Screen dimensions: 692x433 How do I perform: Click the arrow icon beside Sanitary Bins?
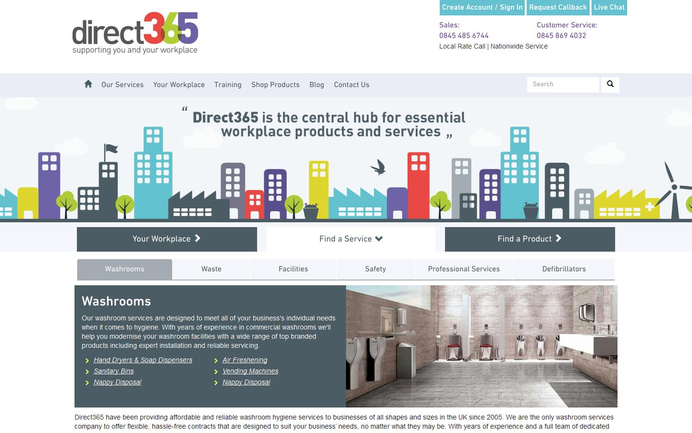87,371
